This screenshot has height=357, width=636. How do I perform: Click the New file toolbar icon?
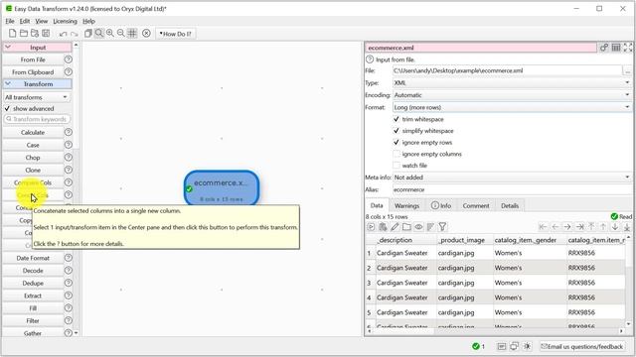tap(13, 34)
